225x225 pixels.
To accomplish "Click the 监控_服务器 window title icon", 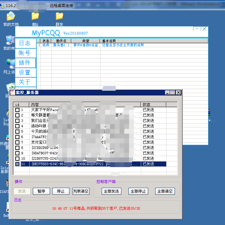I will 12,93.
